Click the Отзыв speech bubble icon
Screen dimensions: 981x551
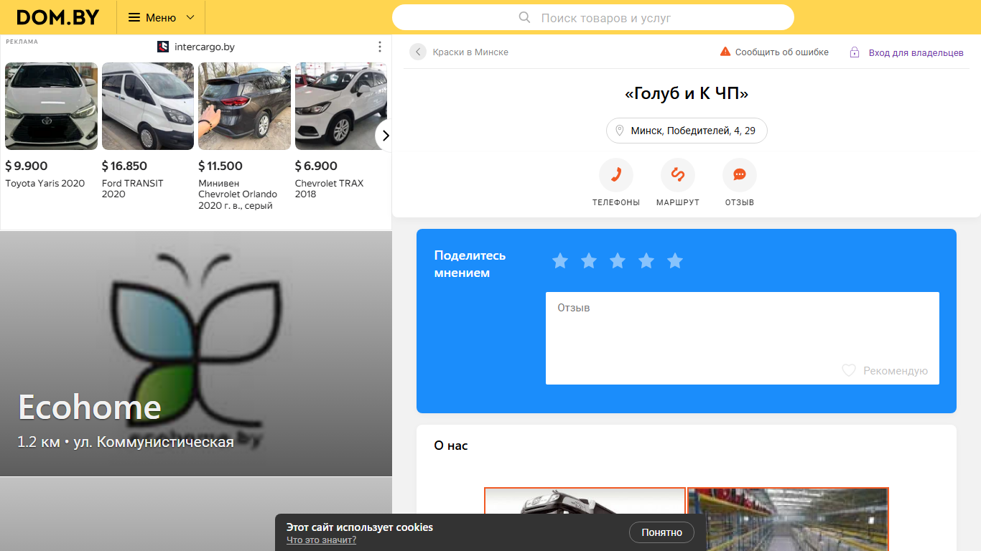740,175
